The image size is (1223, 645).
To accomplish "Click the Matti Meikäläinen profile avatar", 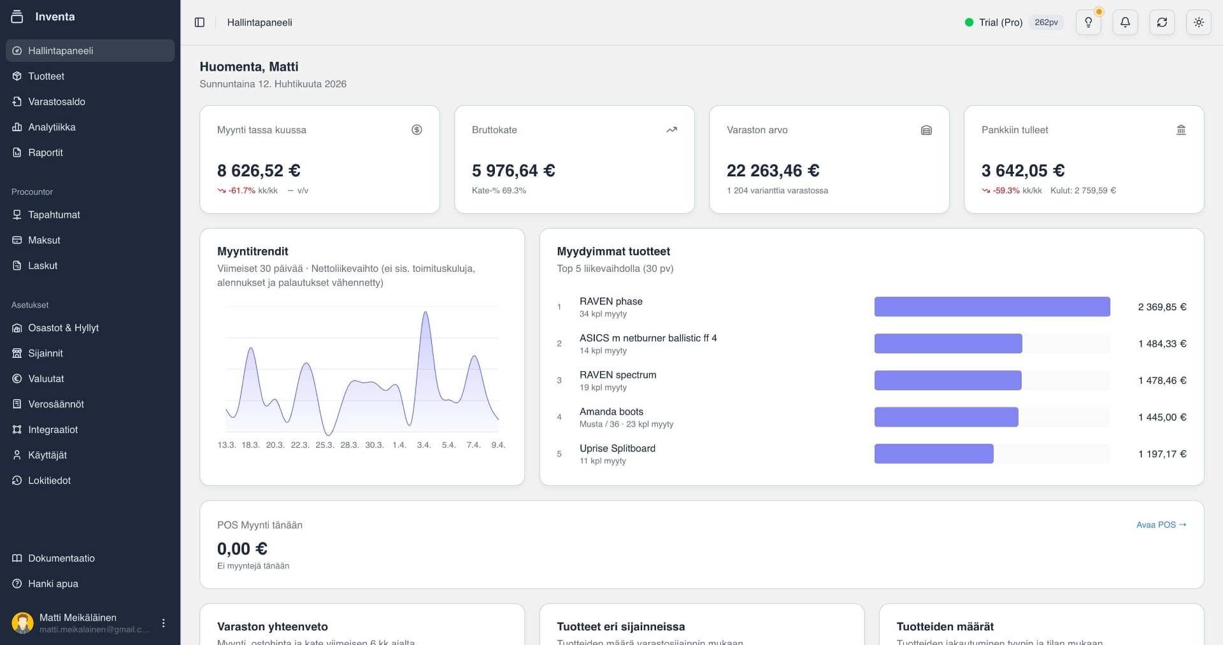I will [x=23, y=622].
